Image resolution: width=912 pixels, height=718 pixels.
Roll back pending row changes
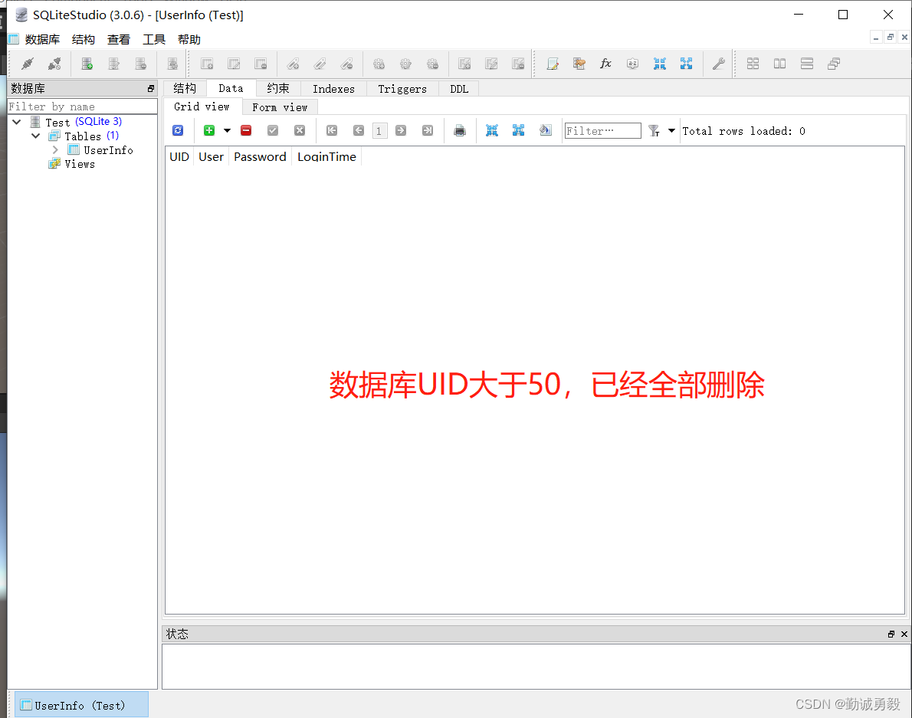pyautogui.click(x=299, y=130)
